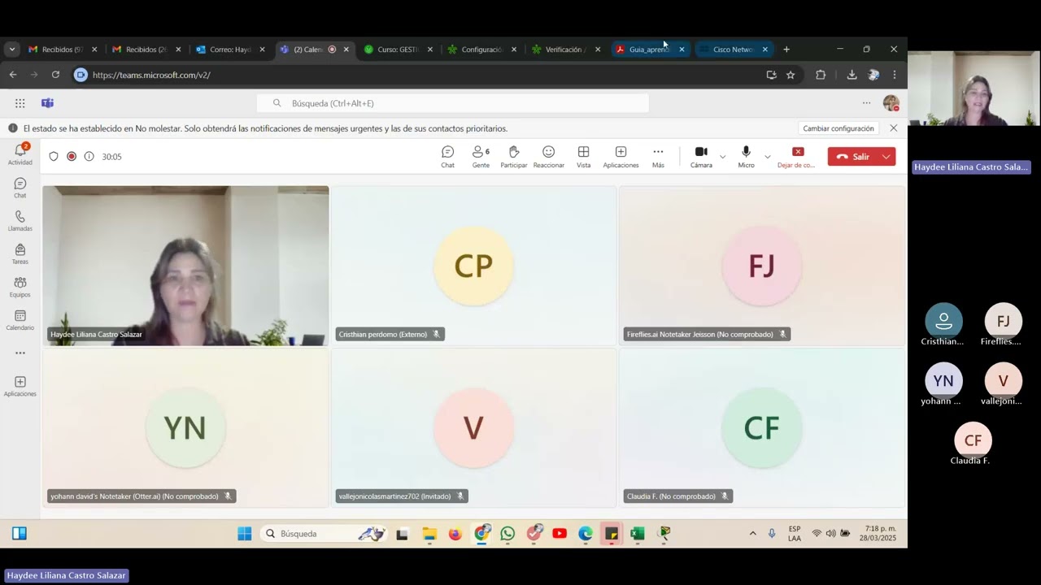Open the meeting Chat panel
Screen dimensions: 1041x585
tap(447, 157)
